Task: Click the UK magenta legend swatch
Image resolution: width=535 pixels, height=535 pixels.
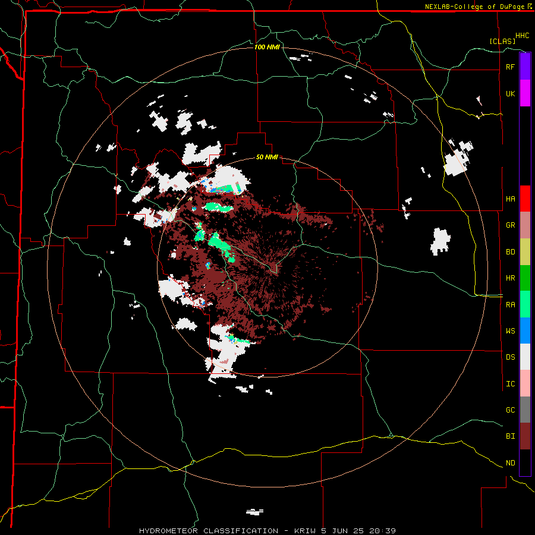Action: (525, 93)
